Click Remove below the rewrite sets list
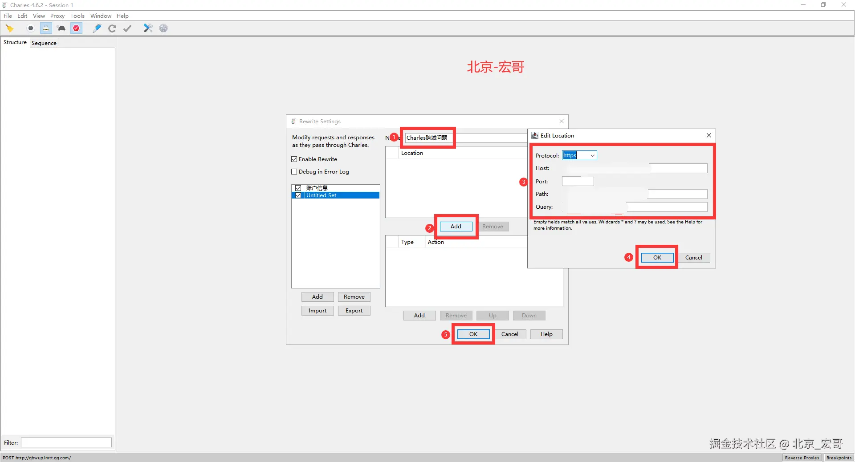The width and height of the screenshot is (855, 462). (354, 297)
